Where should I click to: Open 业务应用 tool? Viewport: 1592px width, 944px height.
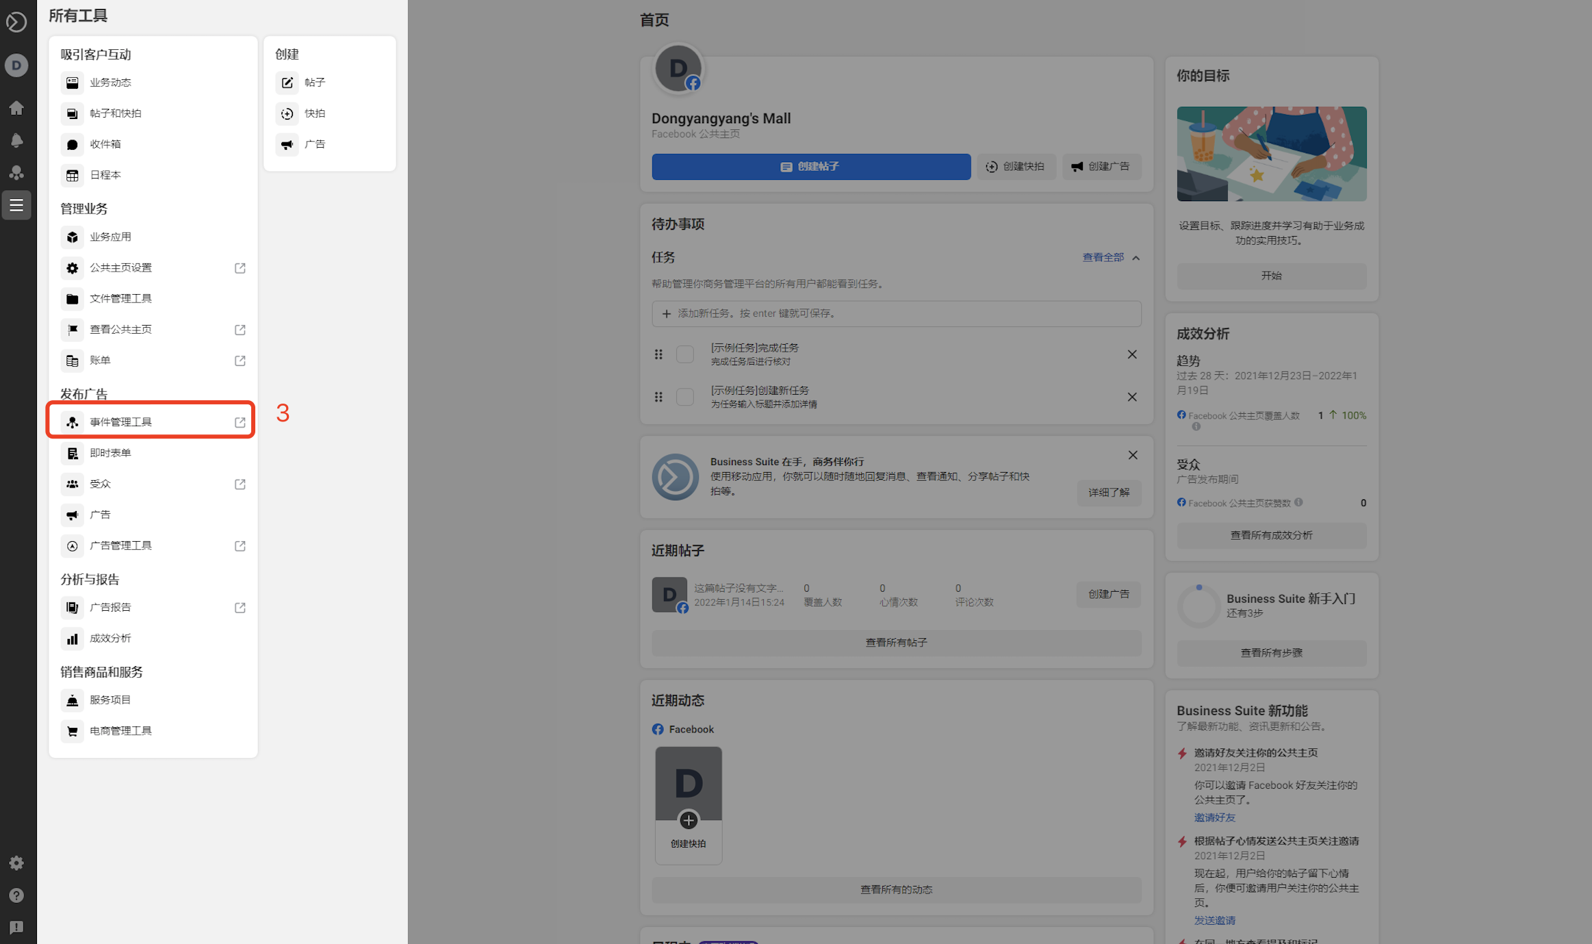153,237
